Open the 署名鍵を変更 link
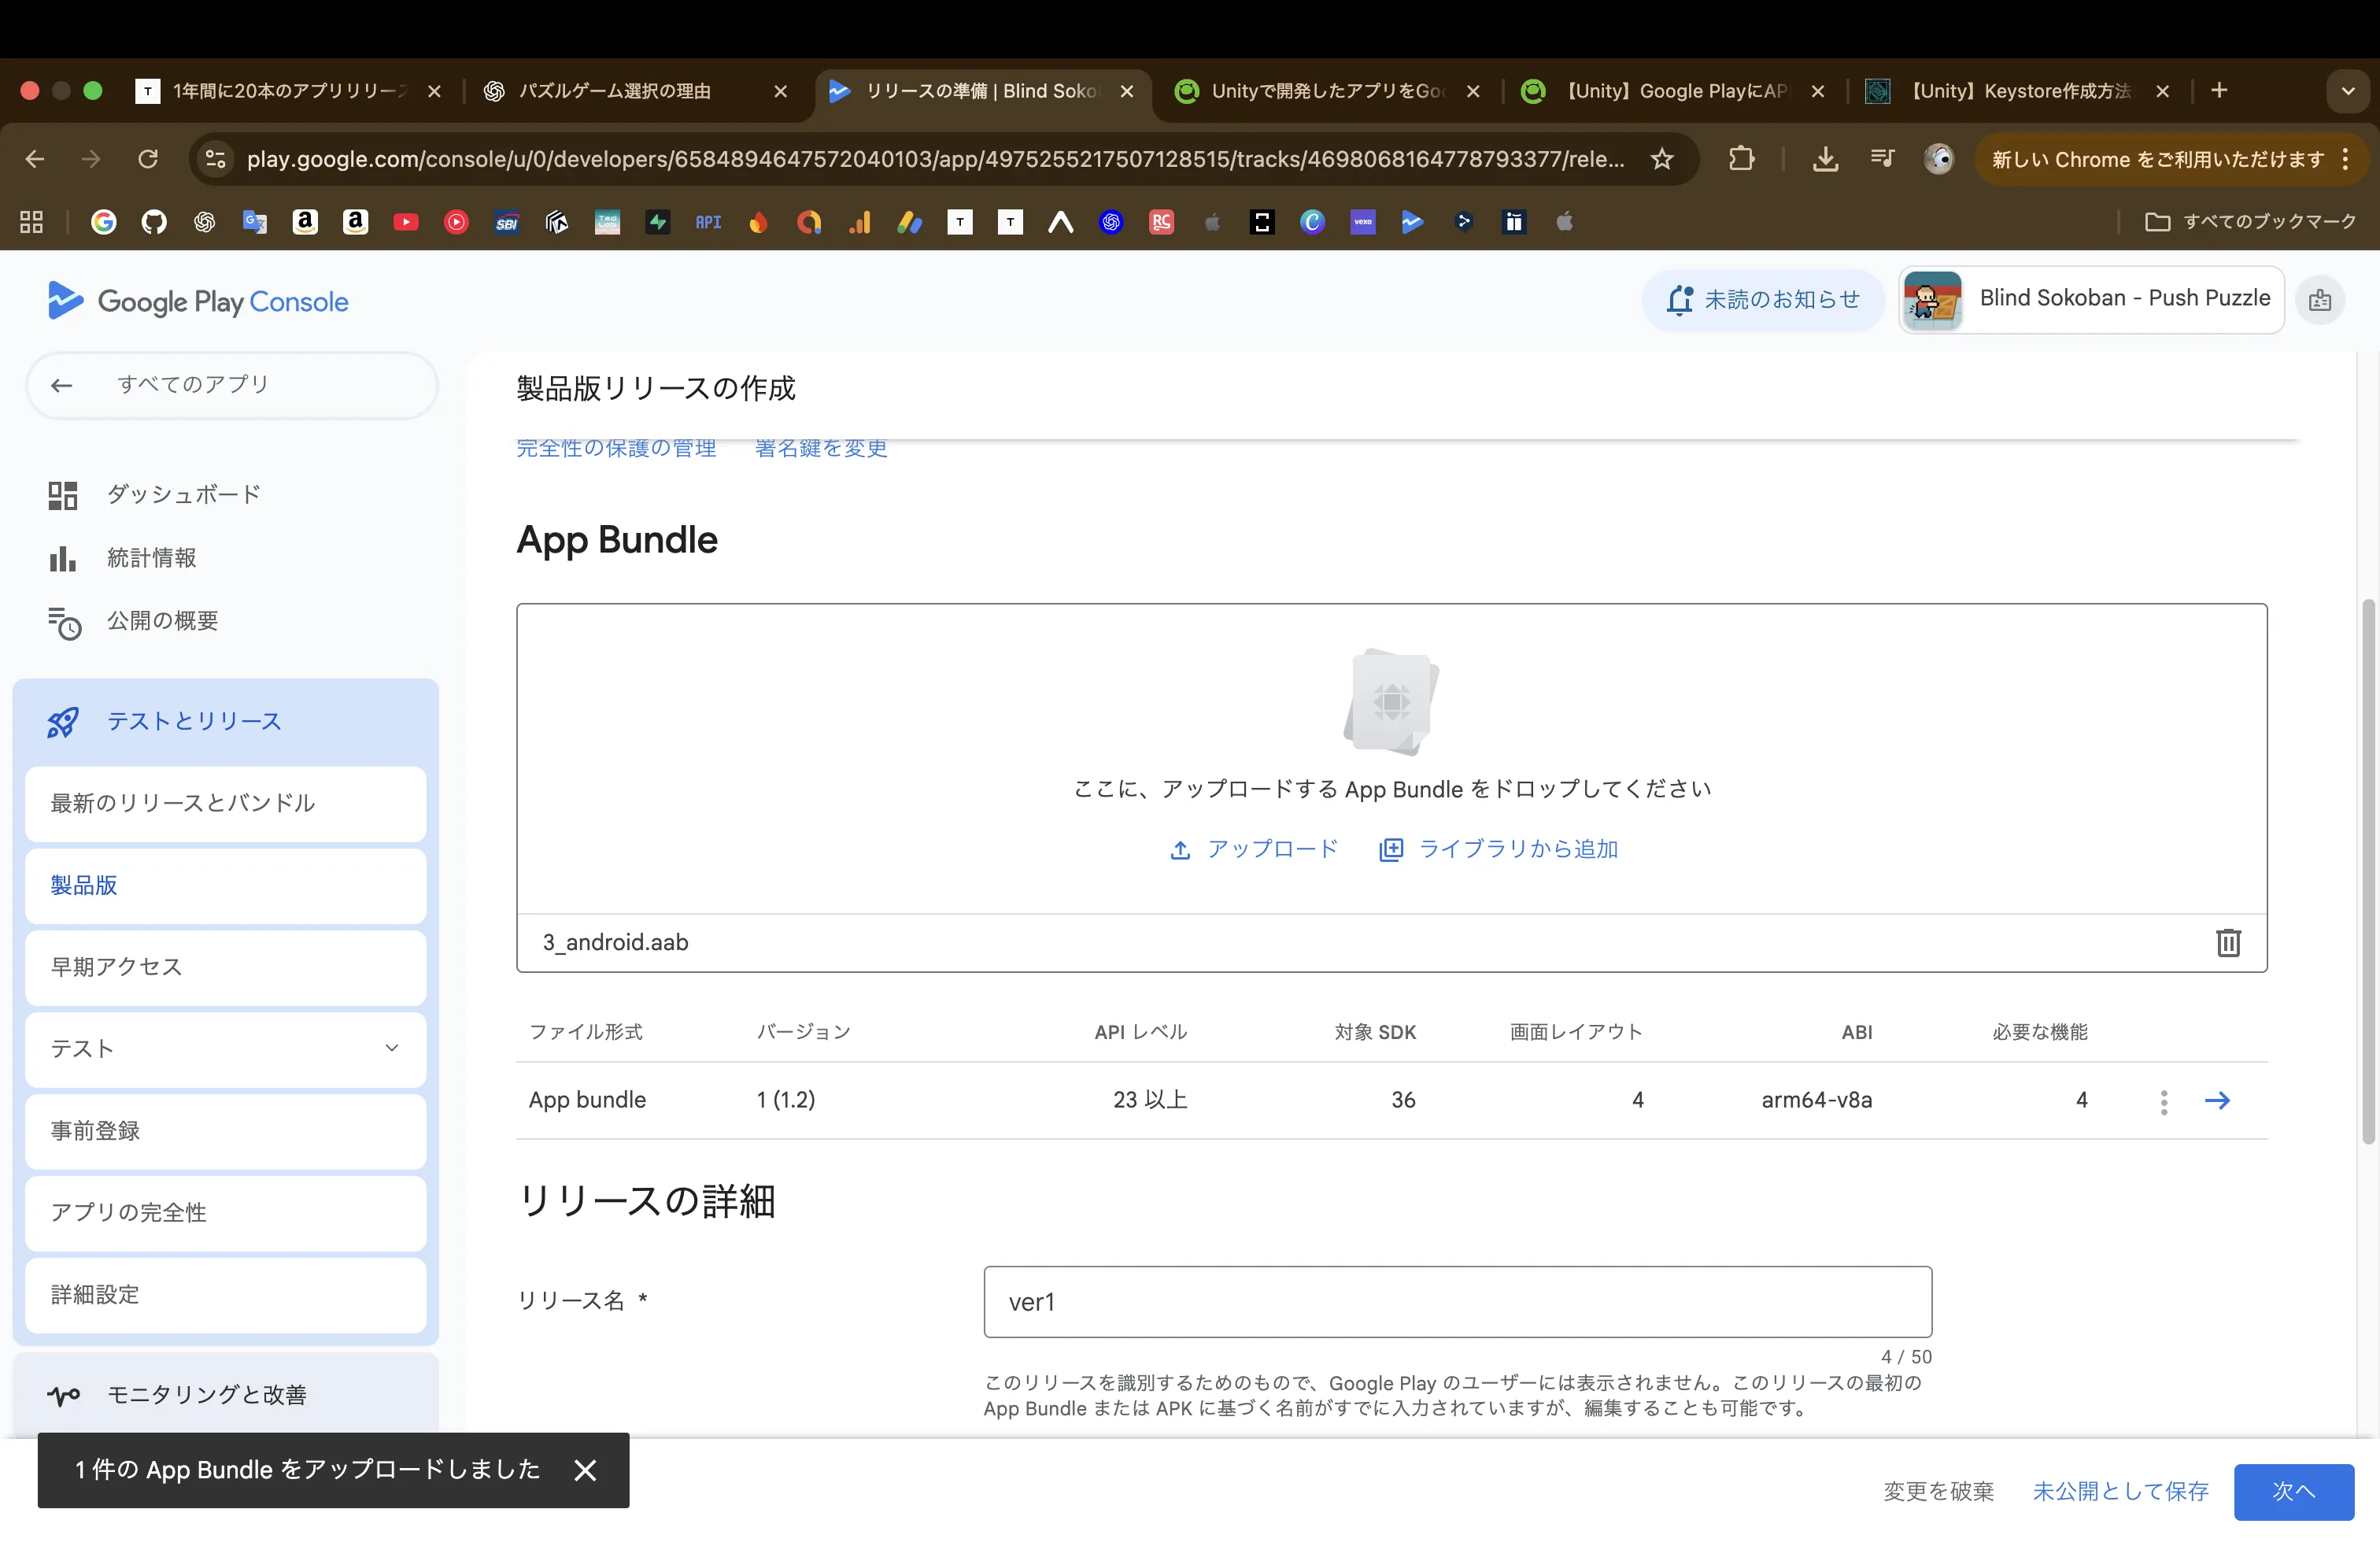2380x1546 pixels. (820, 448)
